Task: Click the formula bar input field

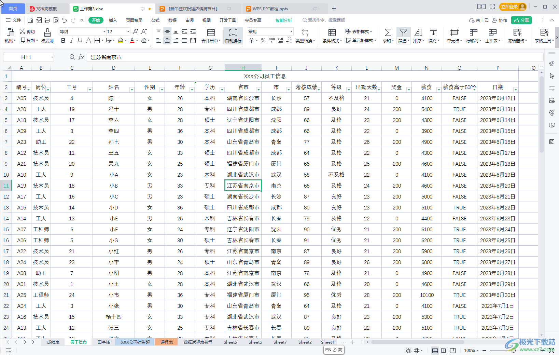Action: (x=315, y=57)
